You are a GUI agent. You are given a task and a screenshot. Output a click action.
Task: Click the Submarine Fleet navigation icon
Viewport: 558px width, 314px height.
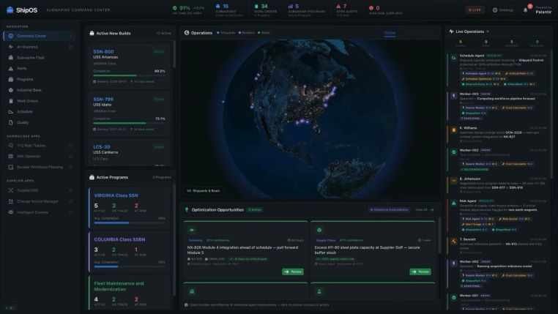point(9,56)
